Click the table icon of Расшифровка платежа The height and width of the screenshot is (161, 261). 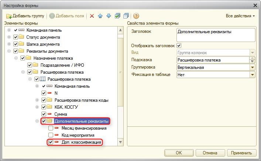[42, 79]
